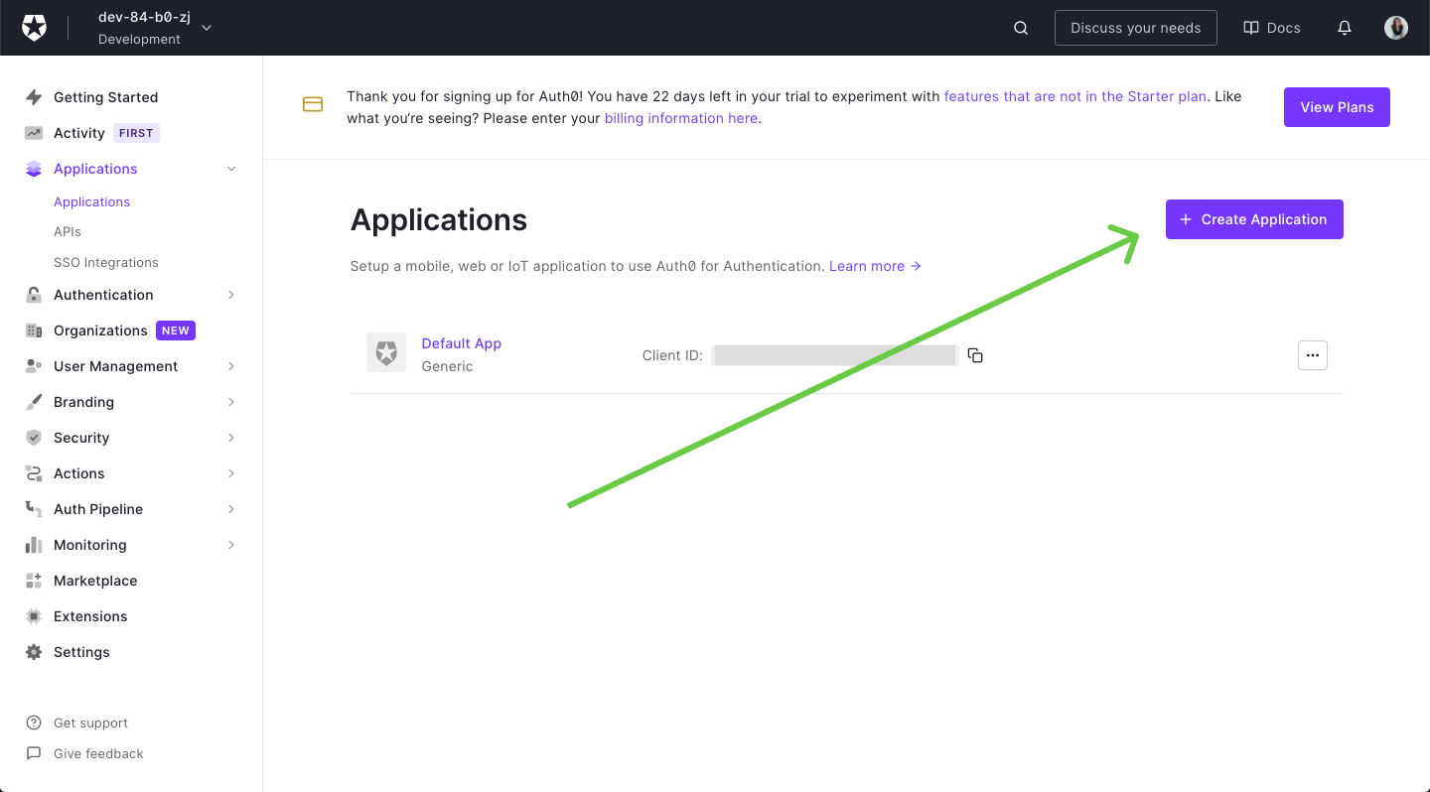Open the tenant switcher dropdown
Image resolution: width=1430 pixels, height=792 pixels.
coord(206,28)
